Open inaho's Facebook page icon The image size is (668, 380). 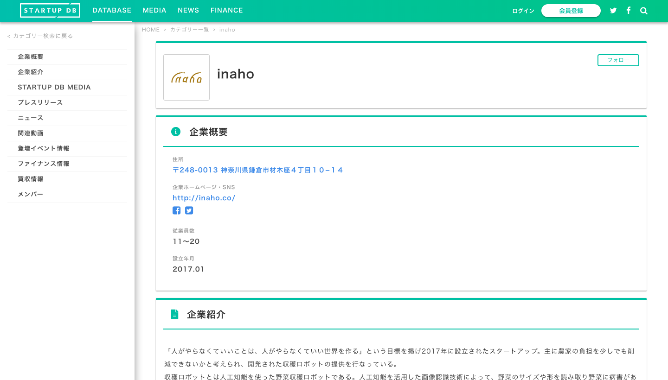(176, 210)
